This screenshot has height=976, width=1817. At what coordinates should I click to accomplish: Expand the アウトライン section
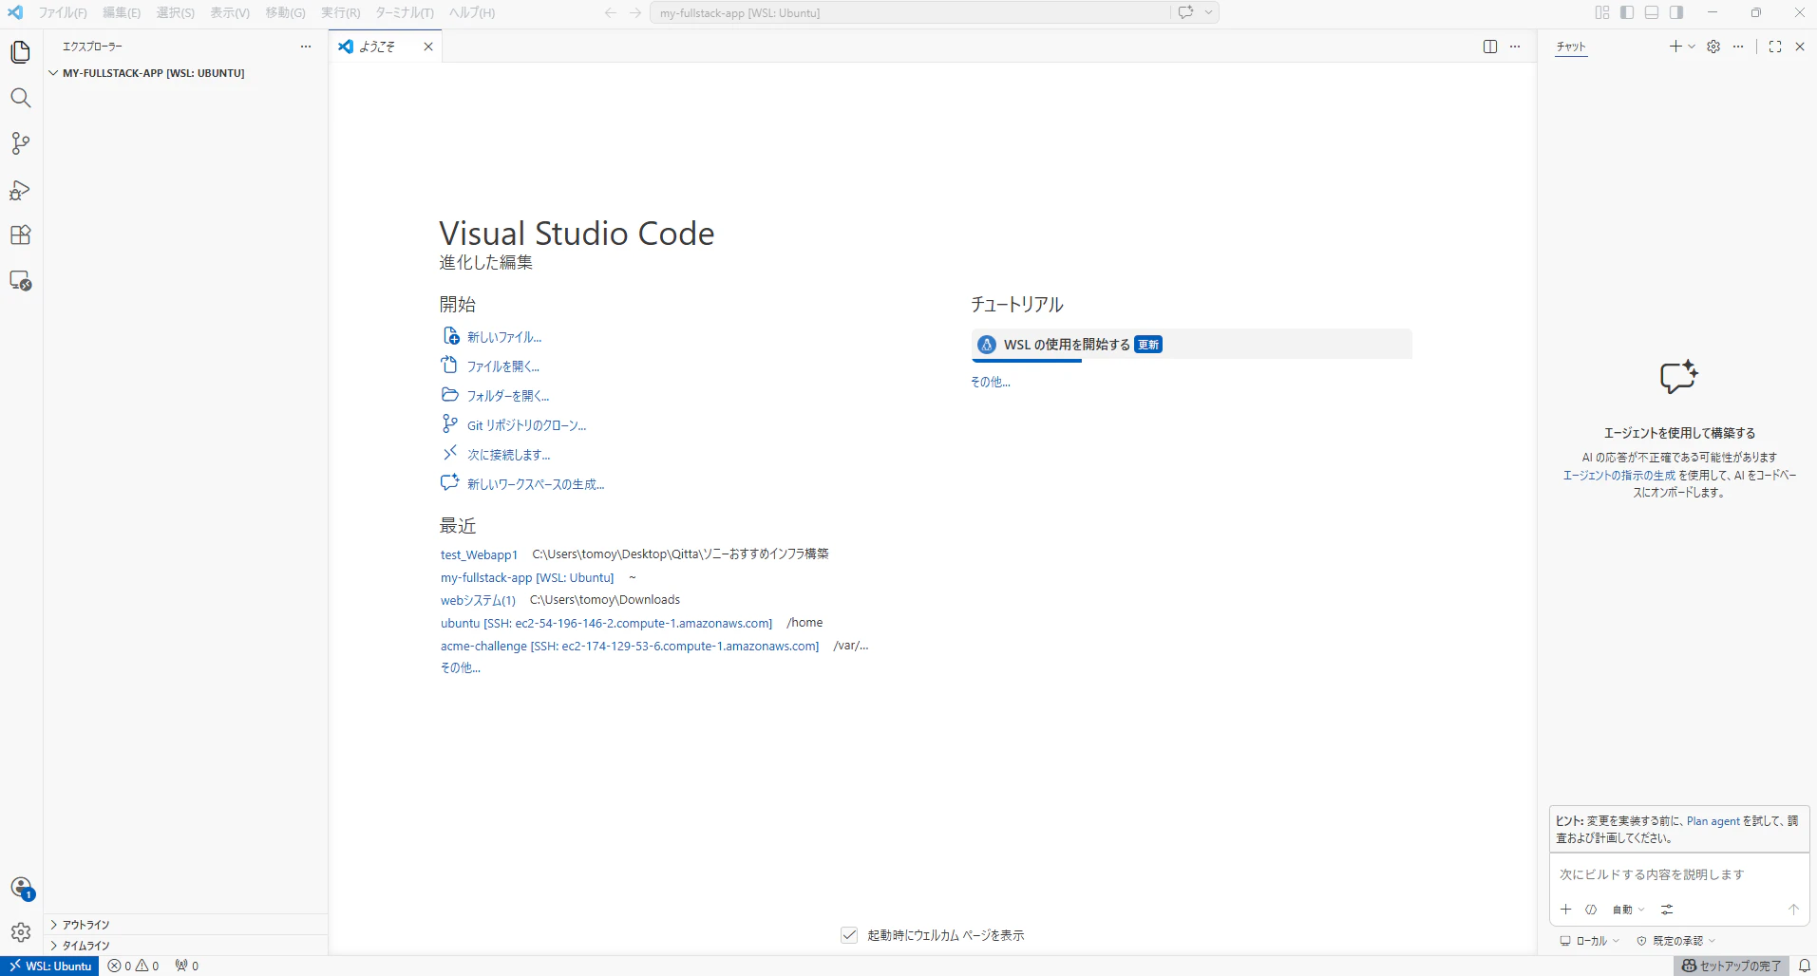(x=185, y=925)
